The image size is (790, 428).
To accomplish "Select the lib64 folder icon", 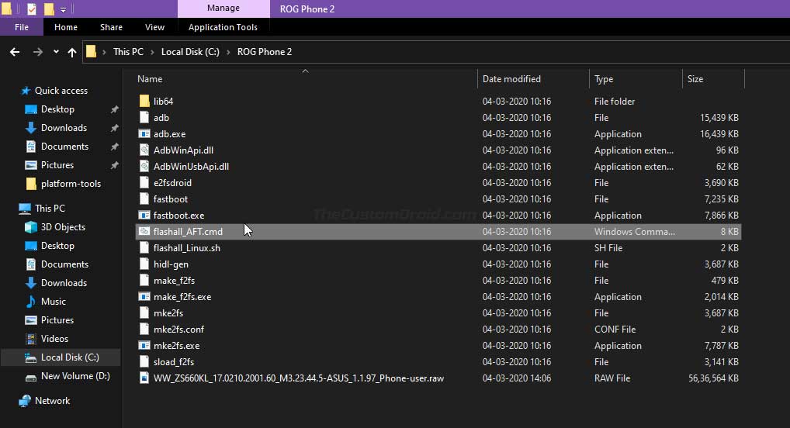I will pos(144,102).
